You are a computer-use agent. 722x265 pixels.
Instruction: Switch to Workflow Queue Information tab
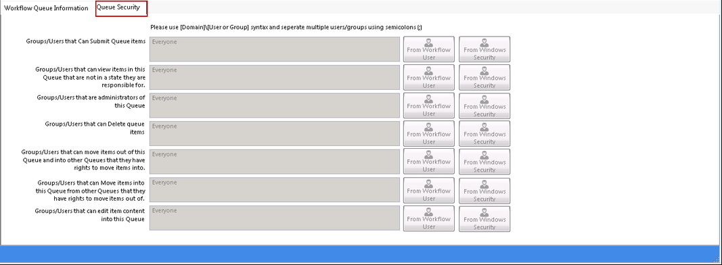[46, 8]
